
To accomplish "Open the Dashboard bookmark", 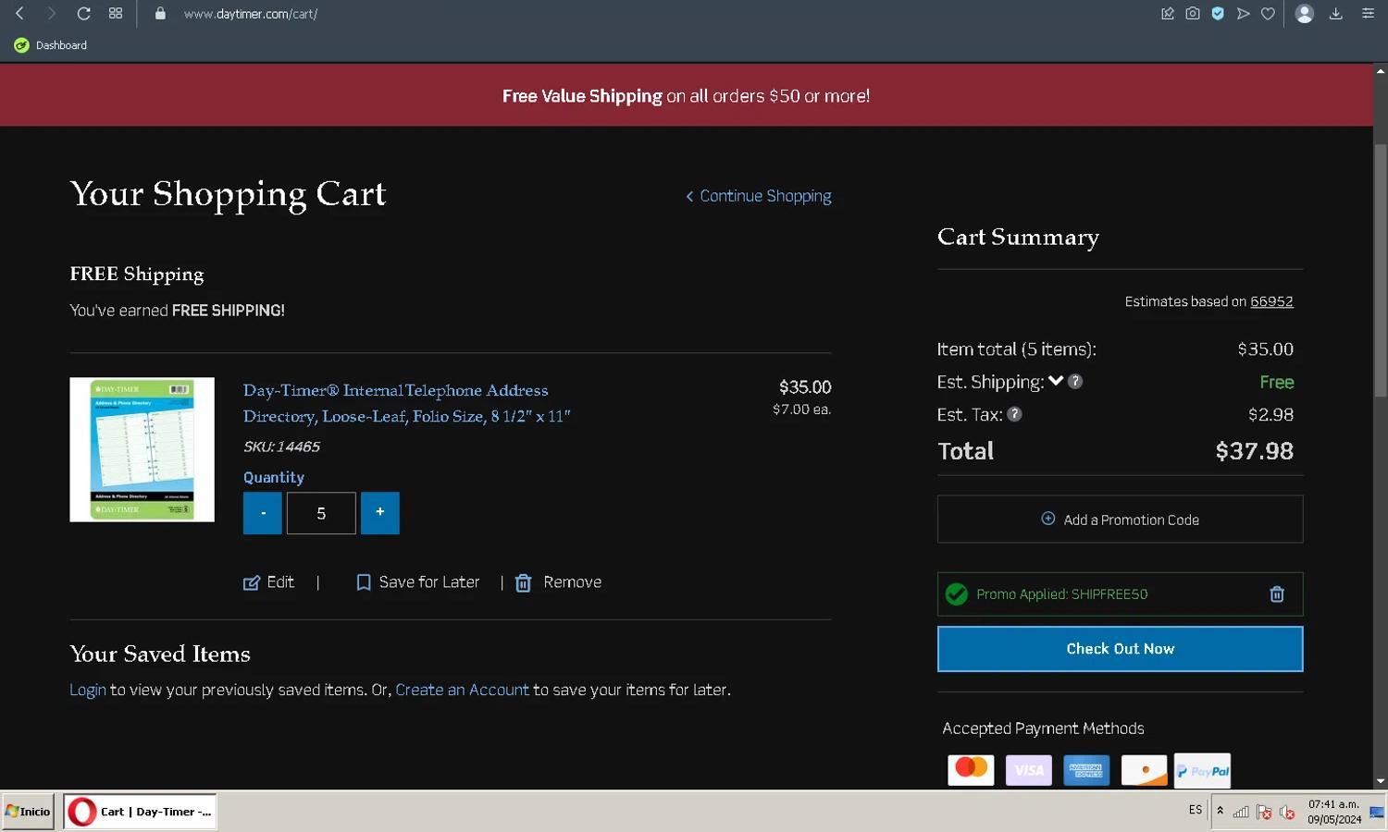I will (x=51, y=45).
